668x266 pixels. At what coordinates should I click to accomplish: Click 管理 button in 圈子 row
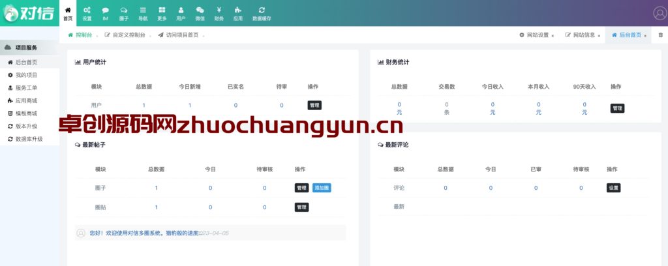[x=301, y=188]
